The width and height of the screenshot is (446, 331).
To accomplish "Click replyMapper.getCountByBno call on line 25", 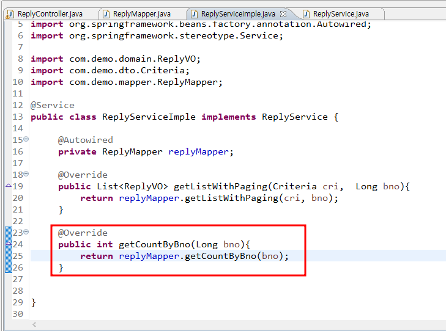I will (187, 256).
